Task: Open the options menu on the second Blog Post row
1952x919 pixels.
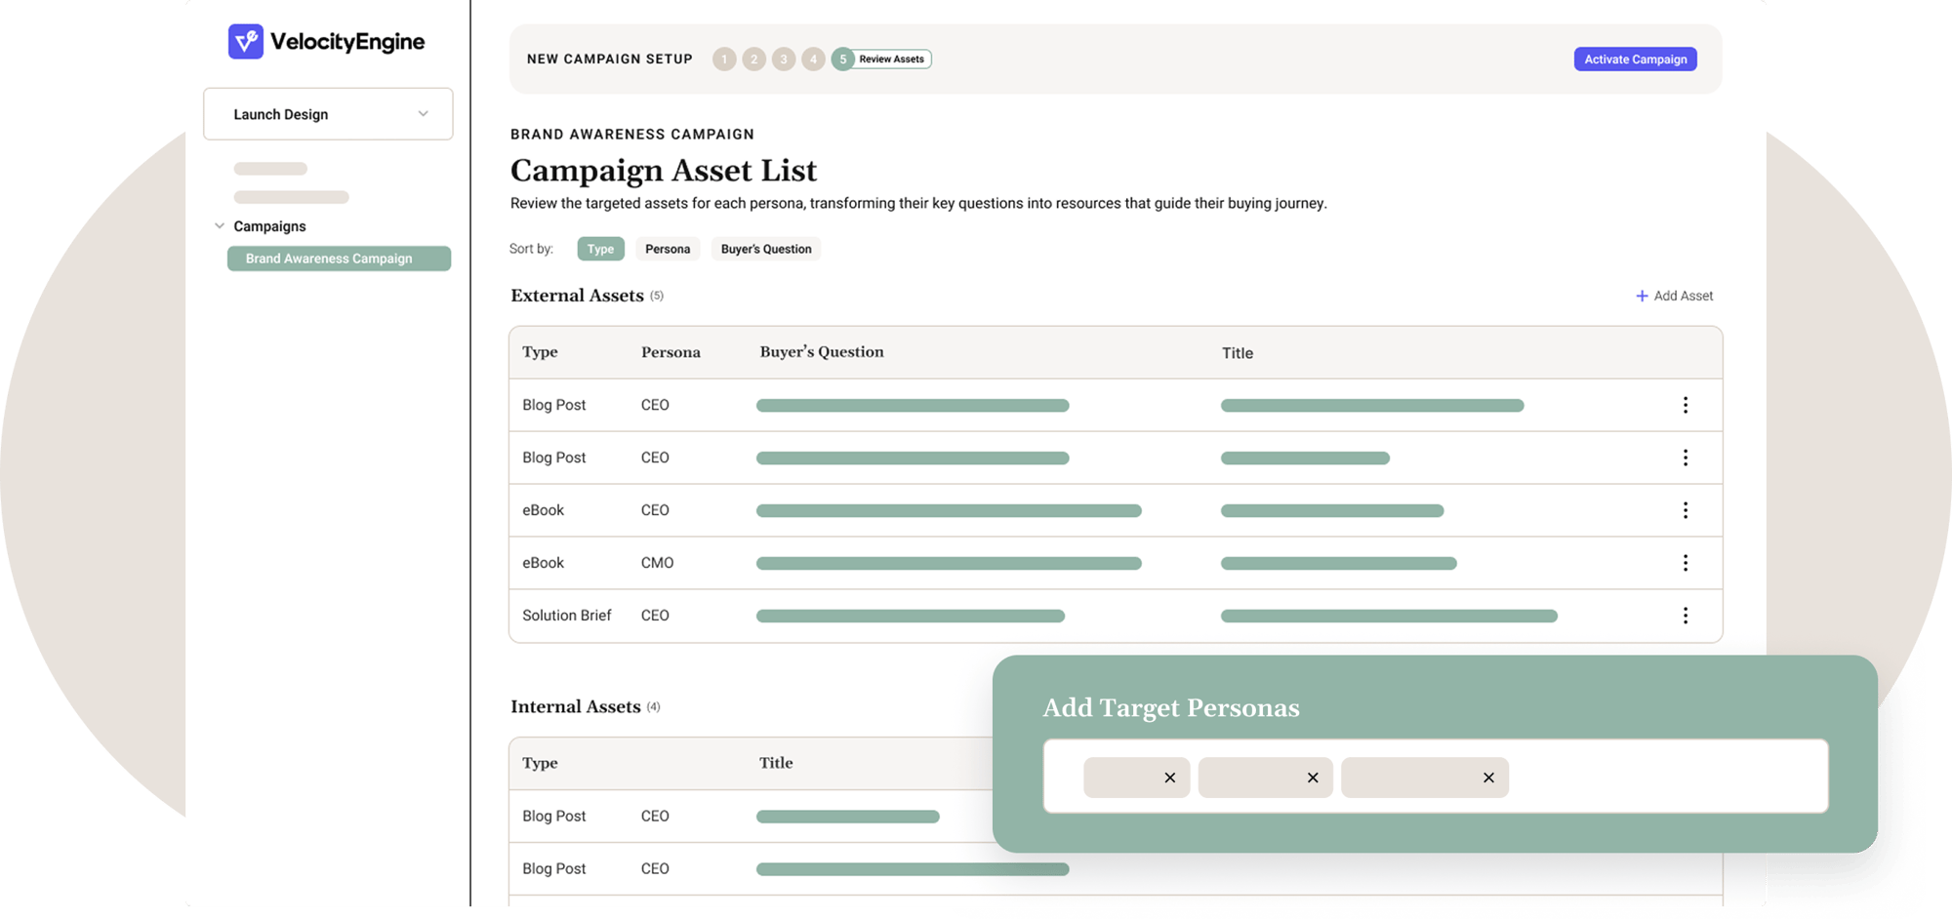Action: [1686, 457]
